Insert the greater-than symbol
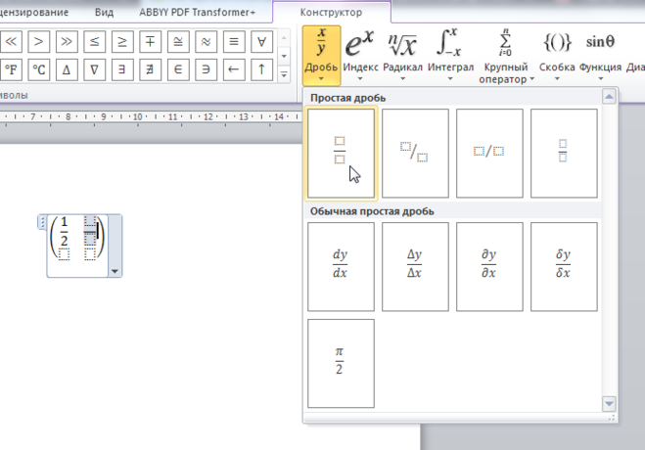 [x=39, y=41]
